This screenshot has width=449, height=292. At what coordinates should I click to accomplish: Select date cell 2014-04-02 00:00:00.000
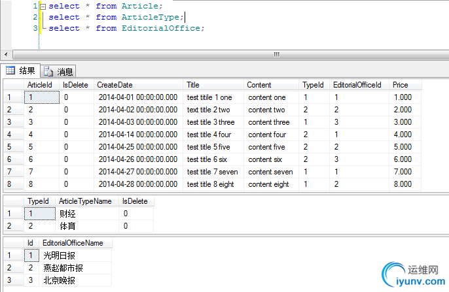click(138, 110)
